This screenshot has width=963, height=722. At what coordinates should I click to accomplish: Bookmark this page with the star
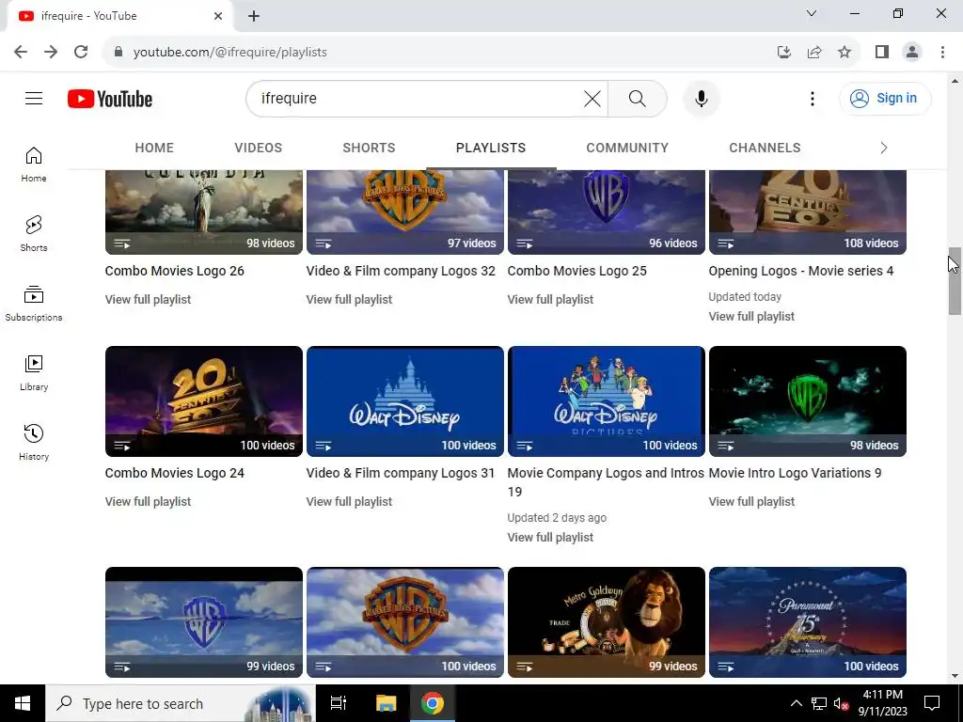(x=845, y=52)
